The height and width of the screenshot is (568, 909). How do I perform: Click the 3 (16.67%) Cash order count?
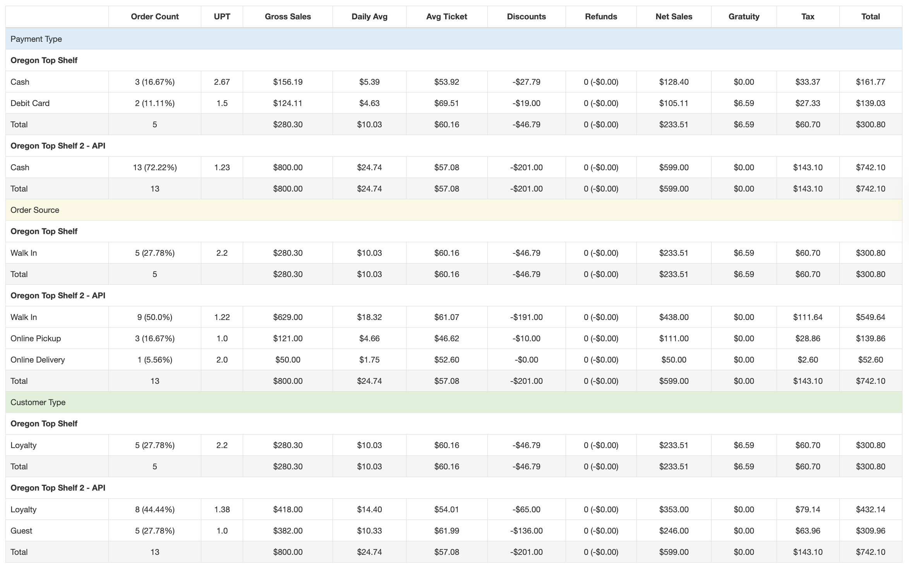[x=154, y=82]
